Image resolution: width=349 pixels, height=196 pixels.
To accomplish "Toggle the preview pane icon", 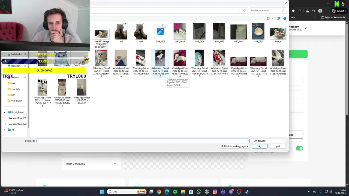I will (278, 18).
